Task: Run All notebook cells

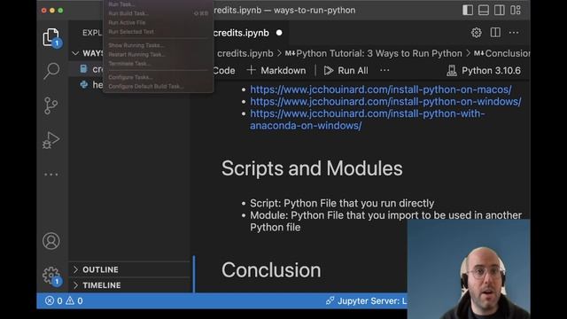Action: pyautogui.click(x=346, y=71)
